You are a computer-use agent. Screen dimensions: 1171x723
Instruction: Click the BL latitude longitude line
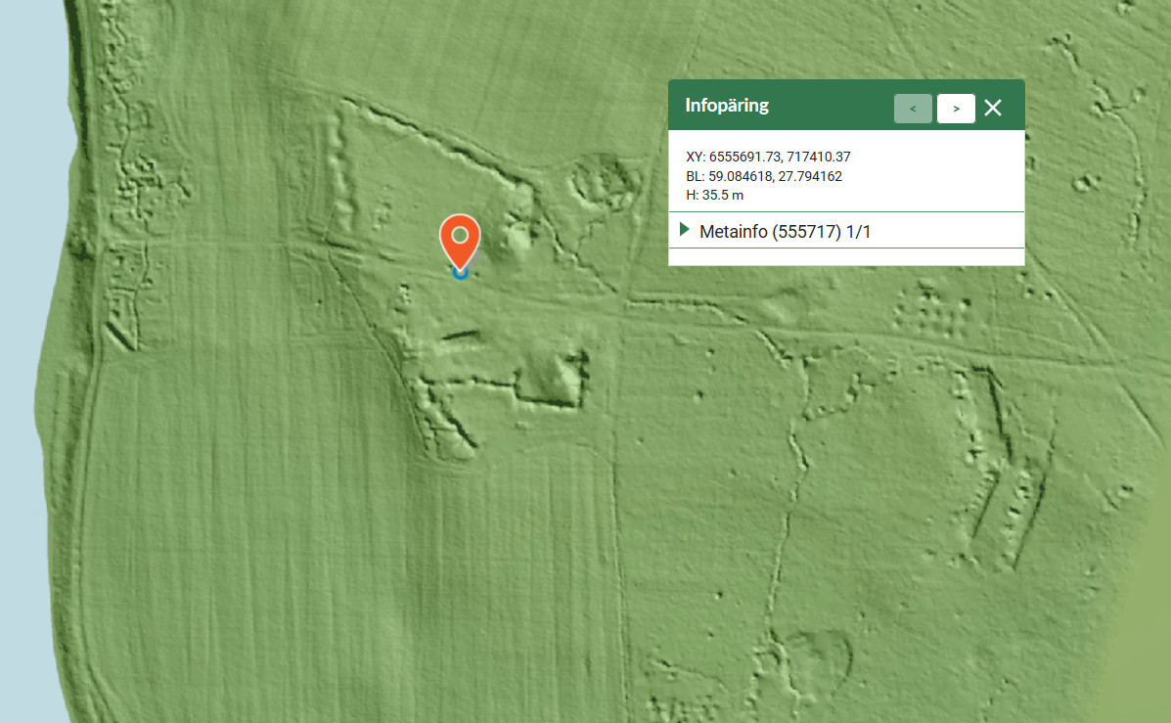[x=763, y=176]
